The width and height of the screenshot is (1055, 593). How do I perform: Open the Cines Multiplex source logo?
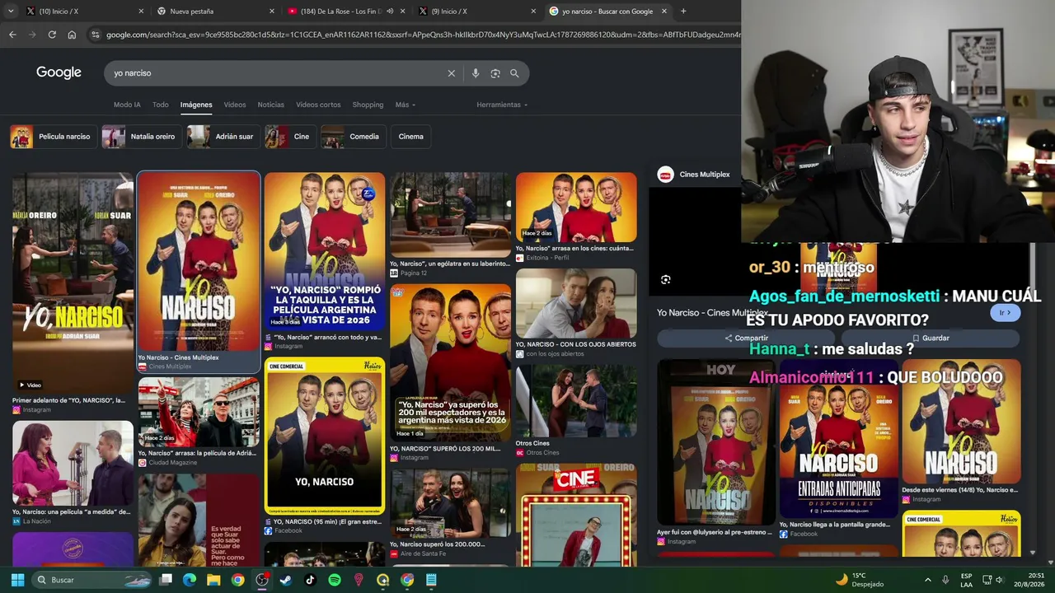pyautogui.click(x=665, y=175)
